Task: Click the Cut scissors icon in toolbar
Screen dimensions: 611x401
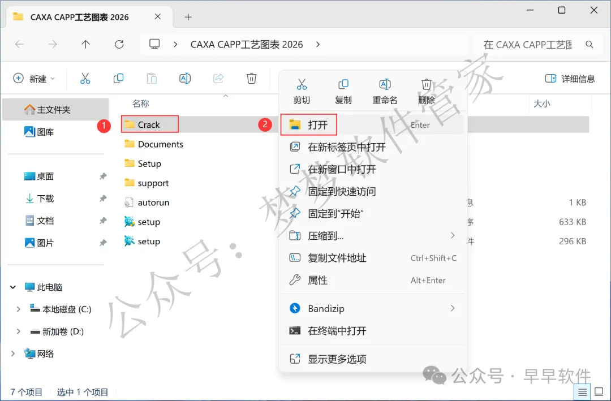Action: tap(85, 79)
